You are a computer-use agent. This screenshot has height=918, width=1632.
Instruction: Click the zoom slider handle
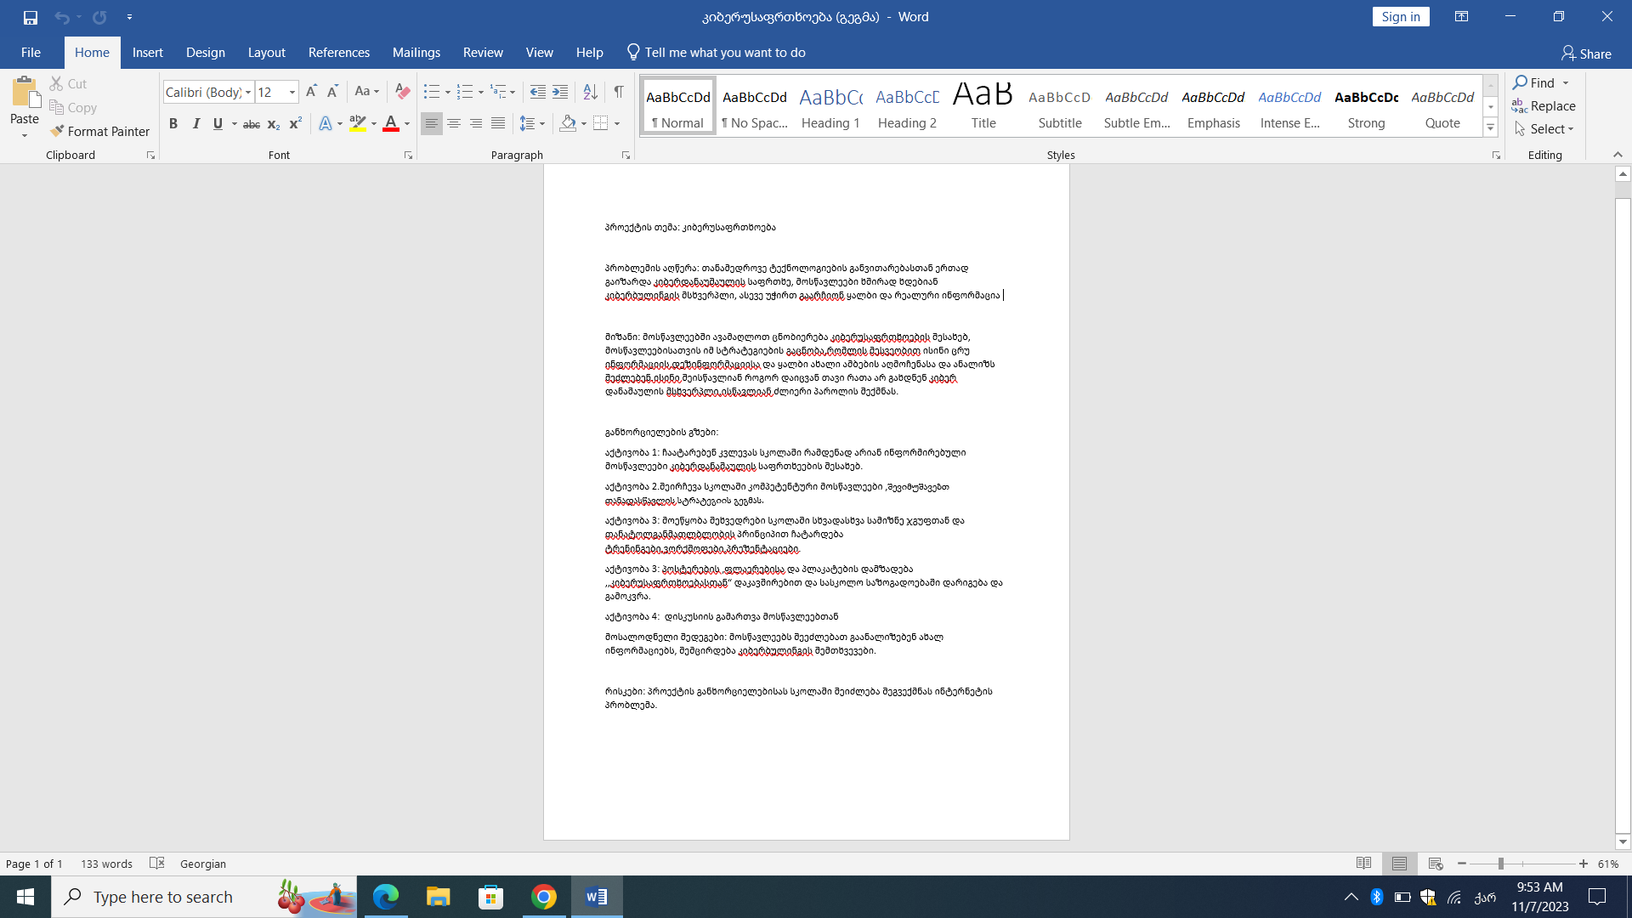pyautogui.click(x=1501, y=864)
